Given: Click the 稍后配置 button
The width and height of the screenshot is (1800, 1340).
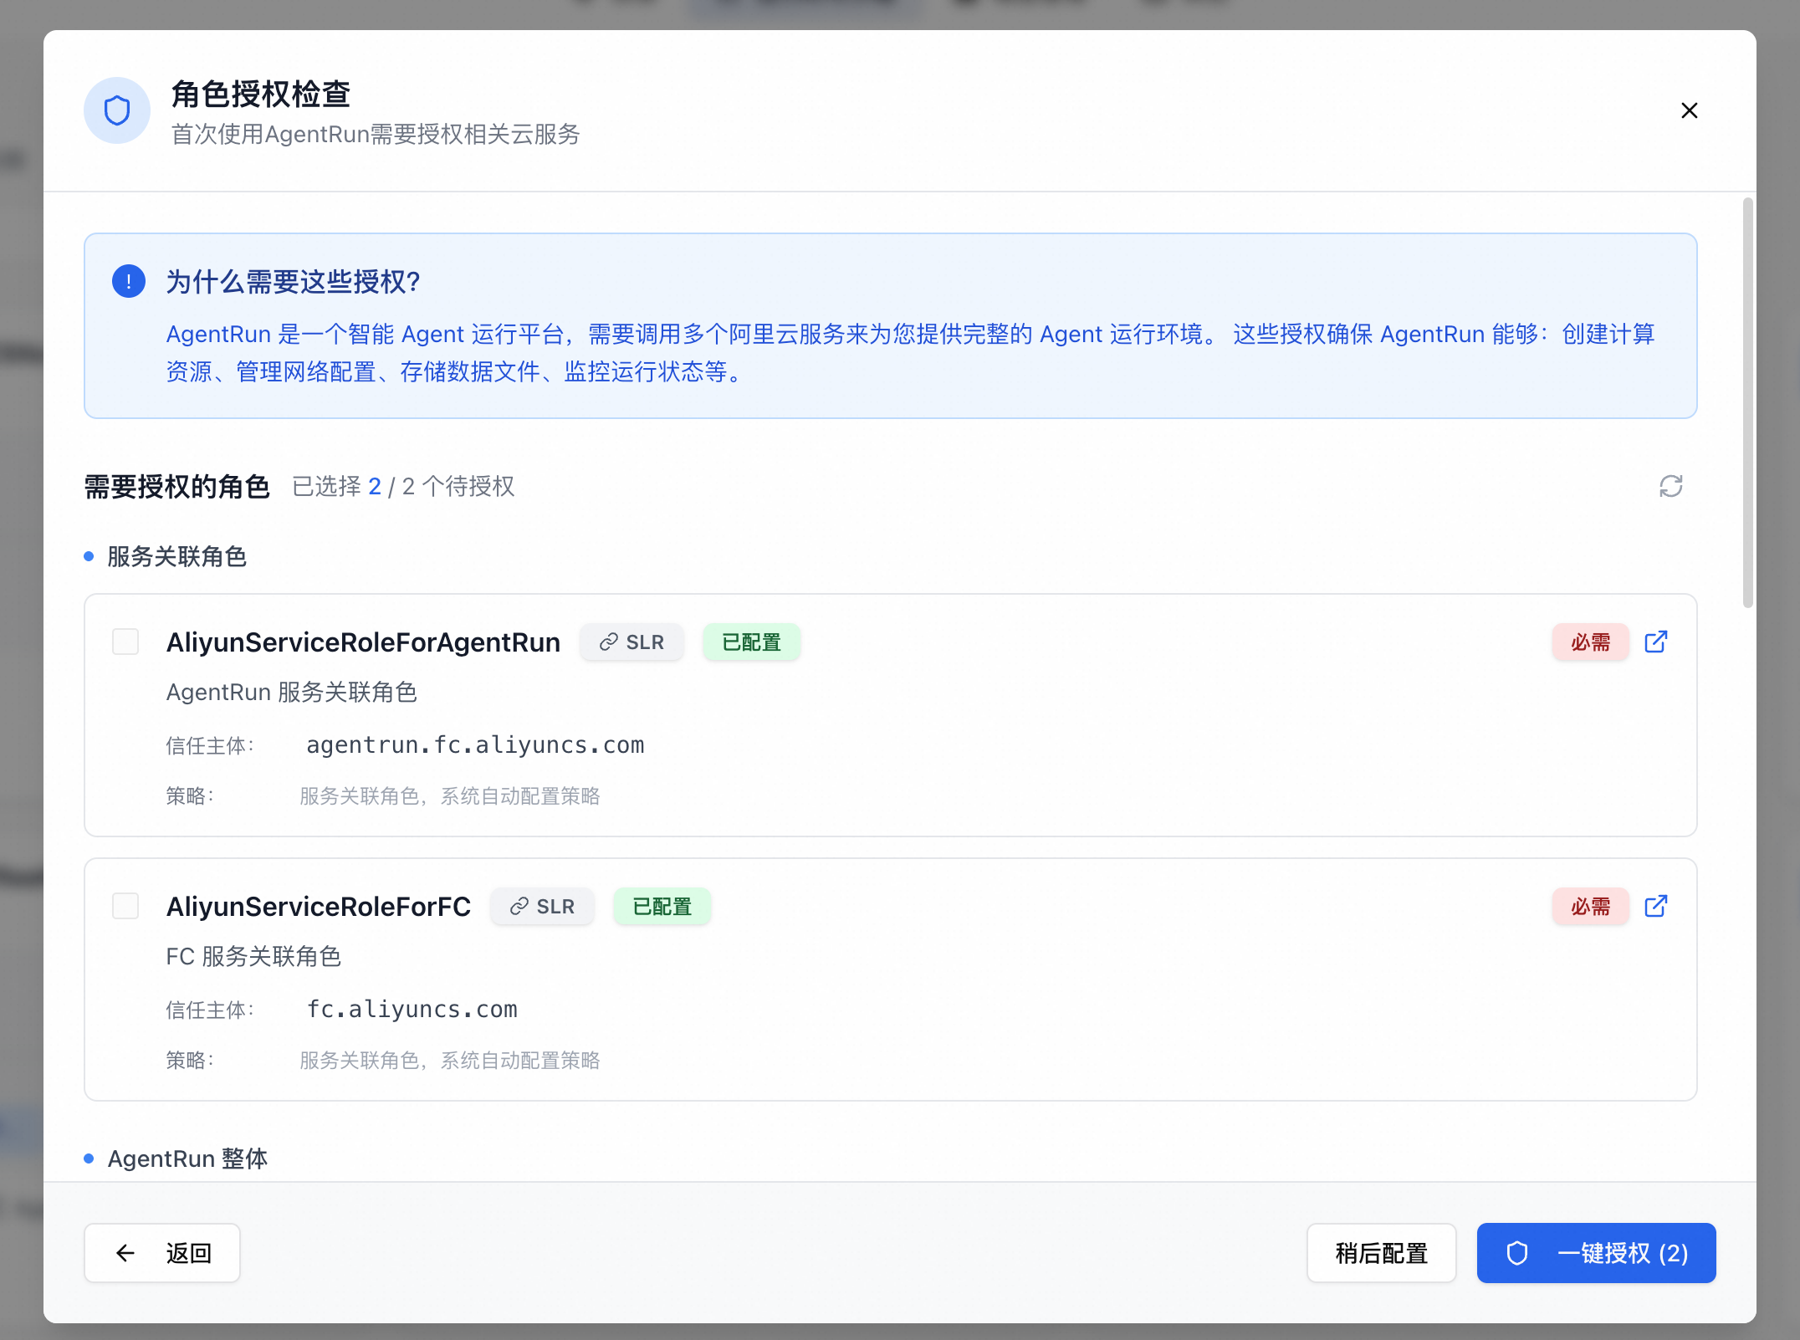Looking at the screenshot, I should (x=1381, y=1253).
